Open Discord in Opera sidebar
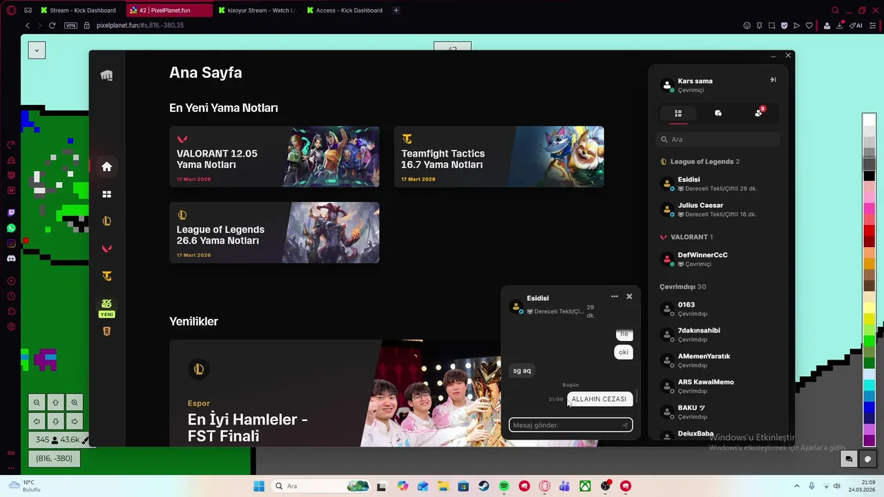The width and height of the screenshot is (884, 497). [11, 258]
